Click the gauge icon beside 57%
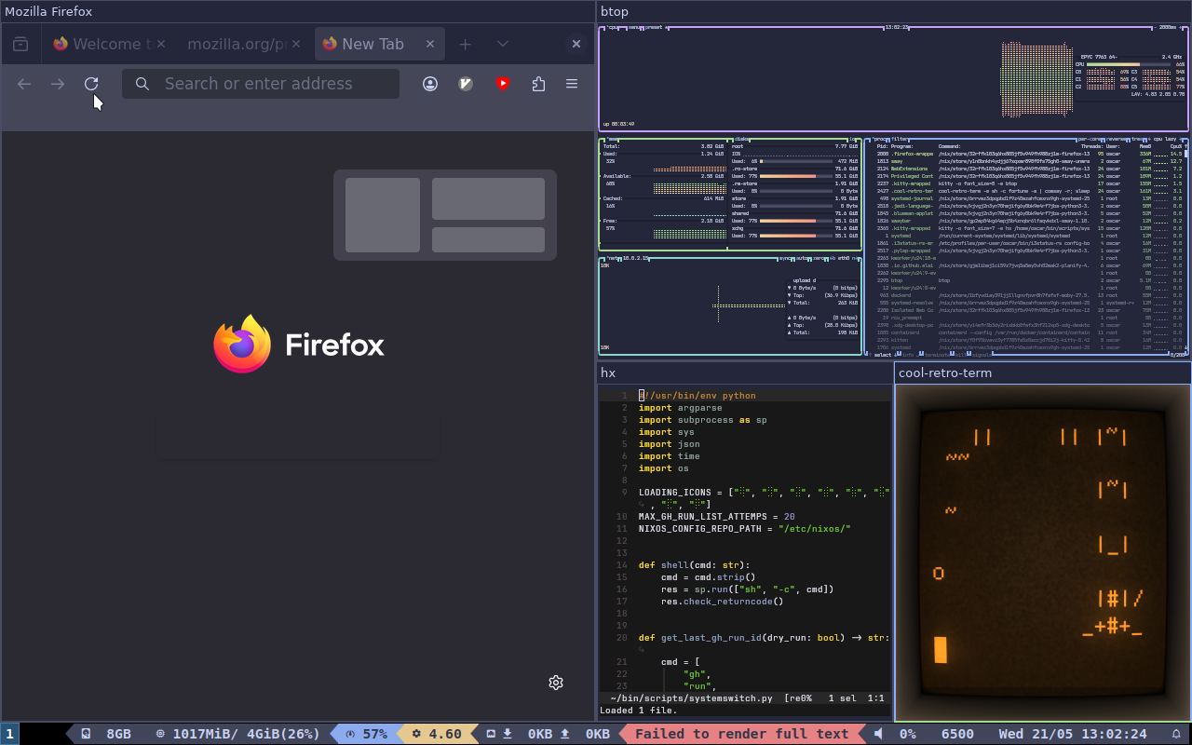 pos(350,734)
